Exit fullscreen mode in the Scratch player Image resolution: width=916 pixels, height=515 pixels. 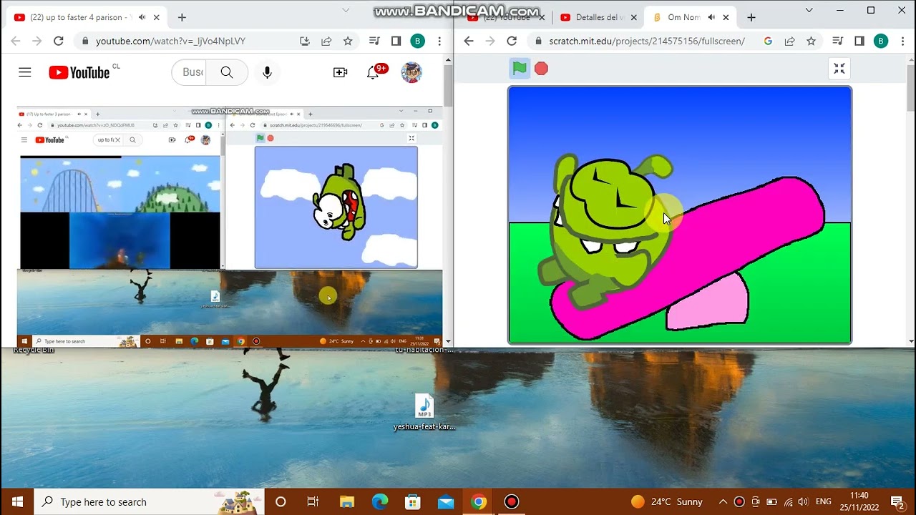point(839,69)
